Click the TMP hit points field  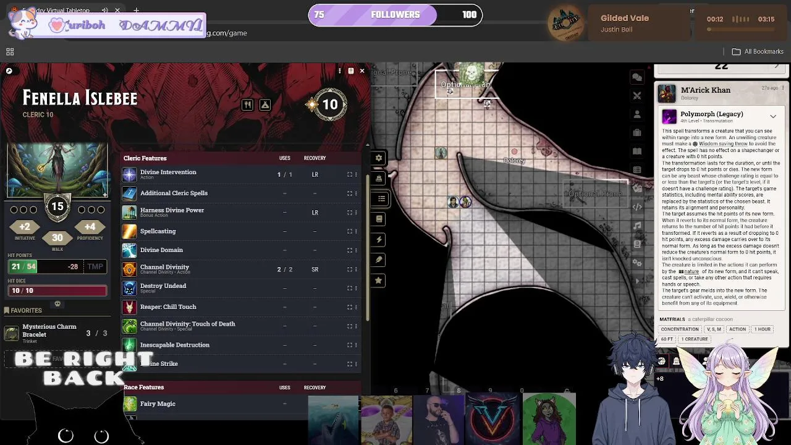click(95, 266)
